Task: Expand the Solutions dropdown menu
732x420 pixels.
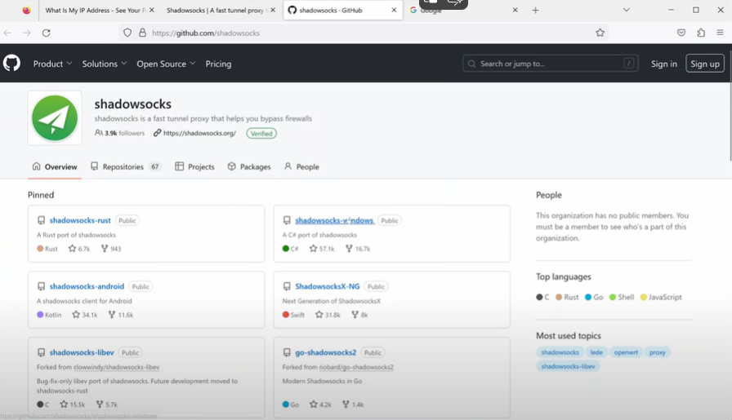Action: tap(104, 64)
